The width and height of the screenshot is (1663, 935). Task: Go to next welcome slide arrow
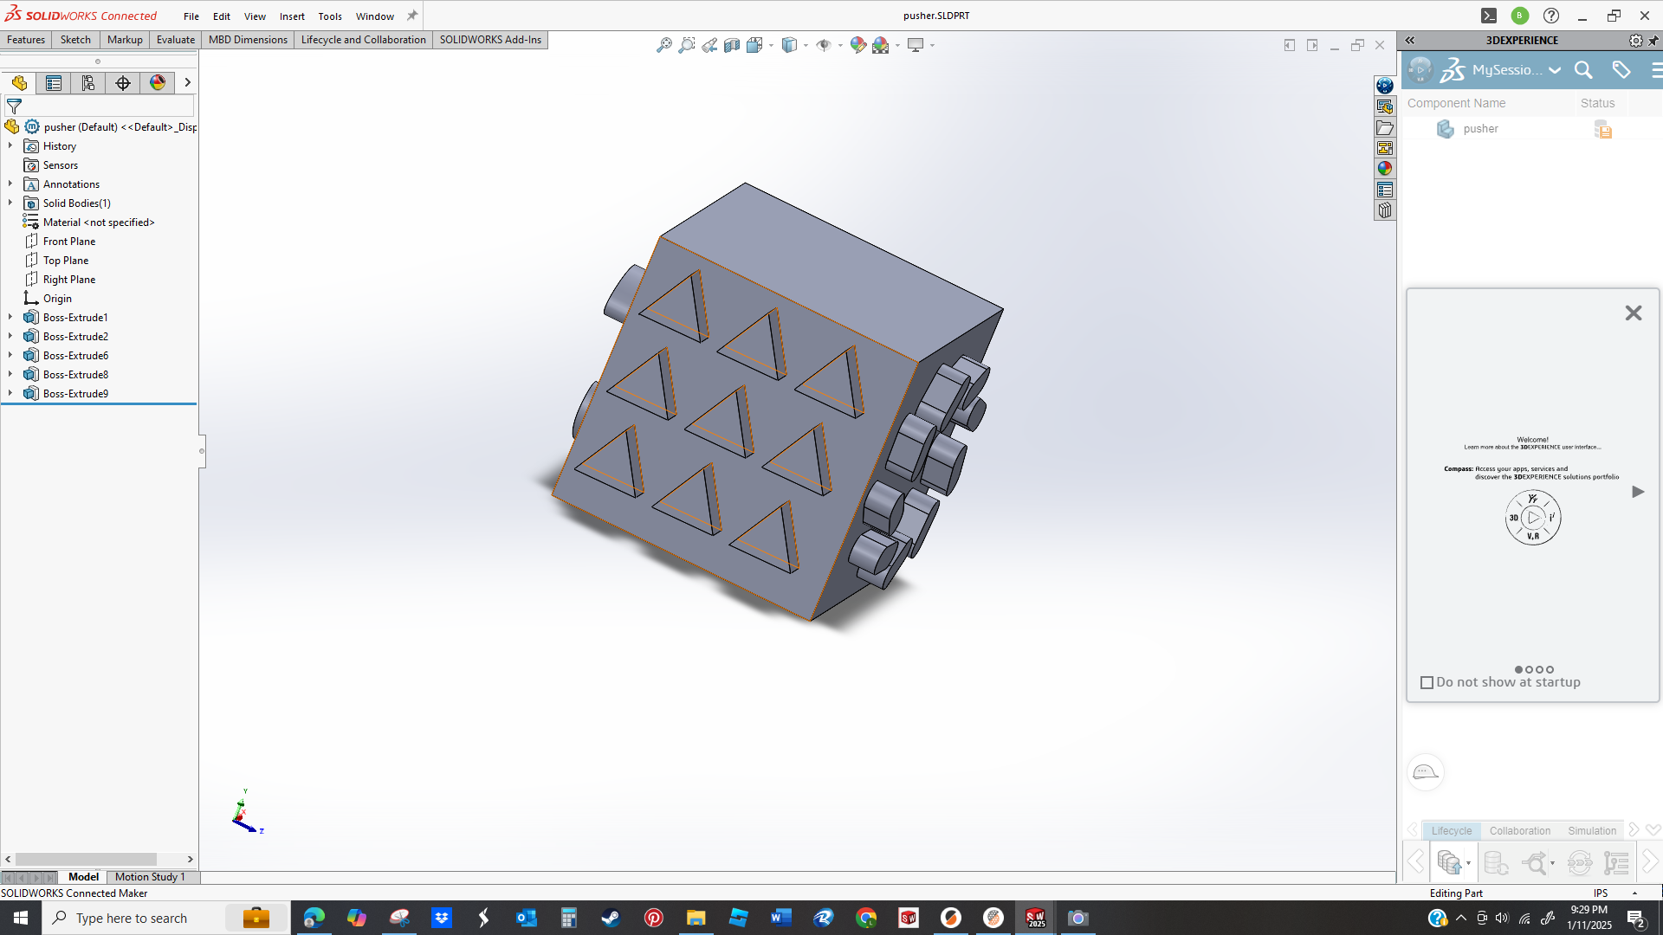(1638, 492)
